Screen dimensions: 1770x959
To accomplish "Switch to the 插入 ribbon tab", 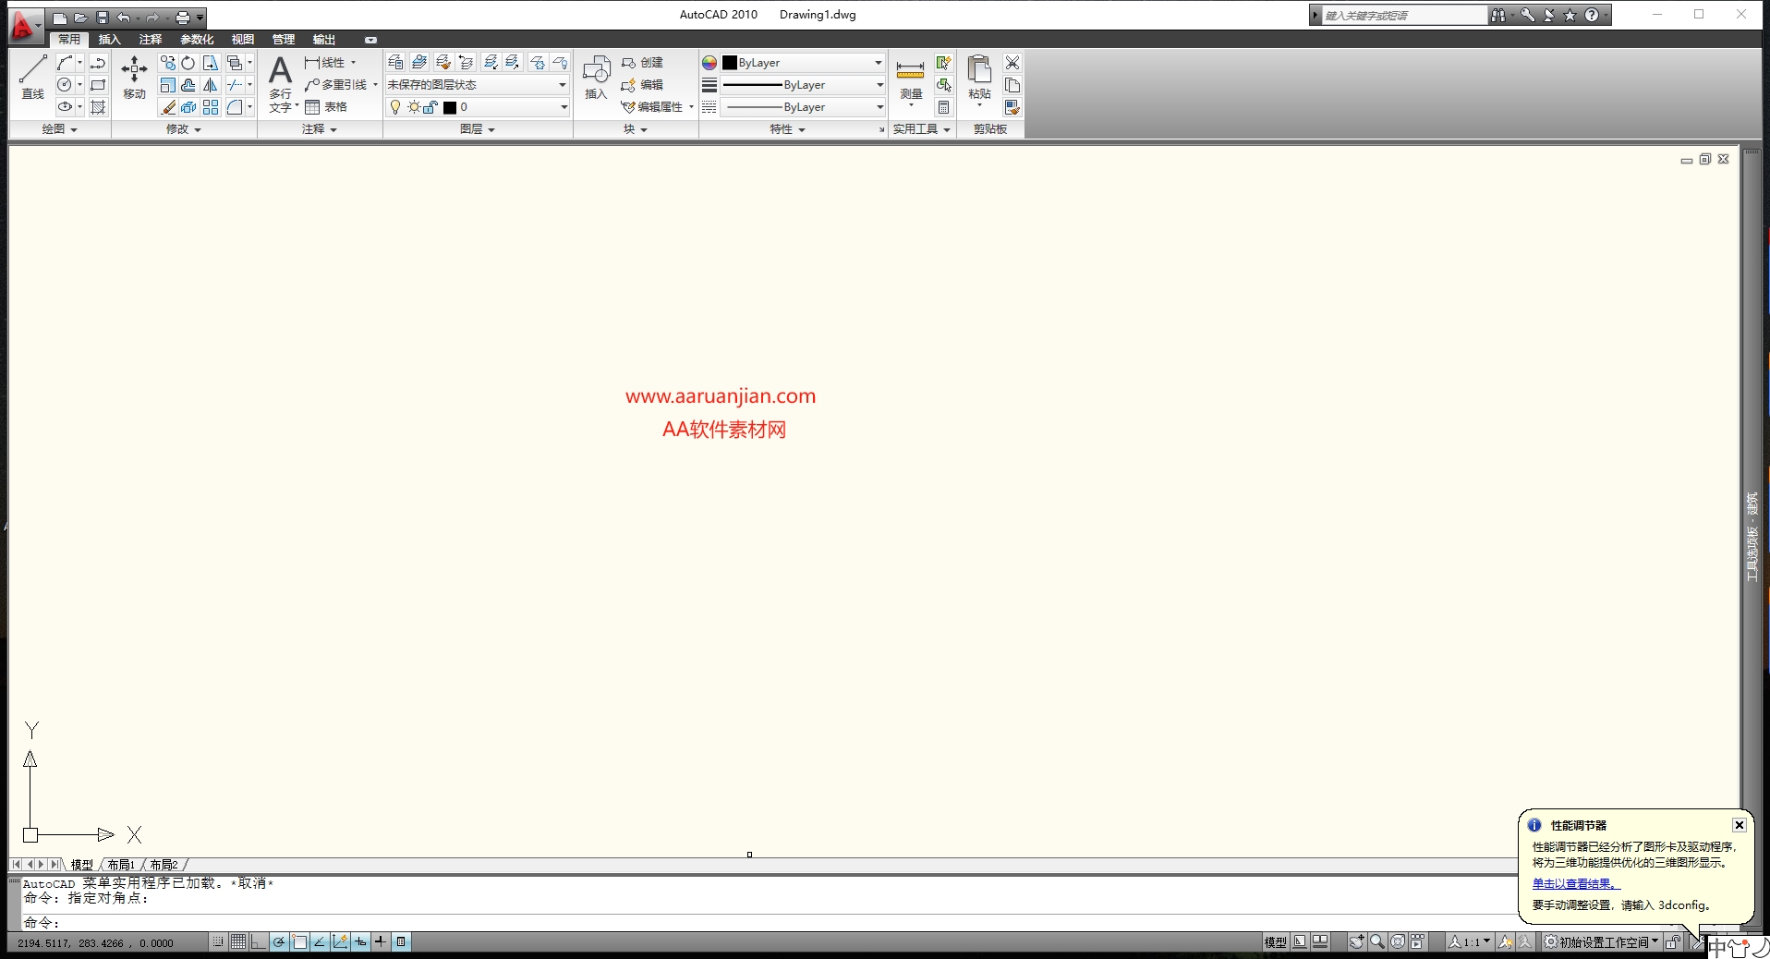I will click(109, 40).
